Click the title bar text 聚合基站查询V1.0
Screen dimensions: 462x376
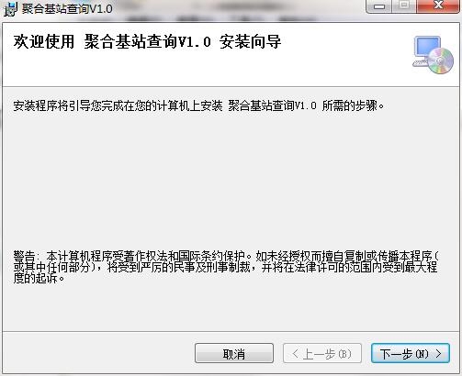67,9
